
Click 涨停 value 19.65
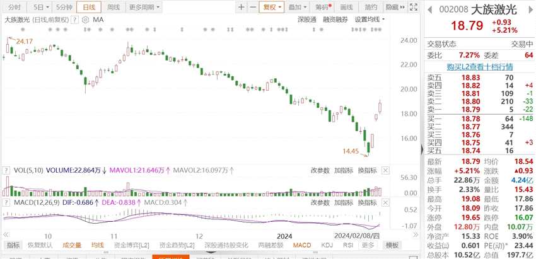470,217
